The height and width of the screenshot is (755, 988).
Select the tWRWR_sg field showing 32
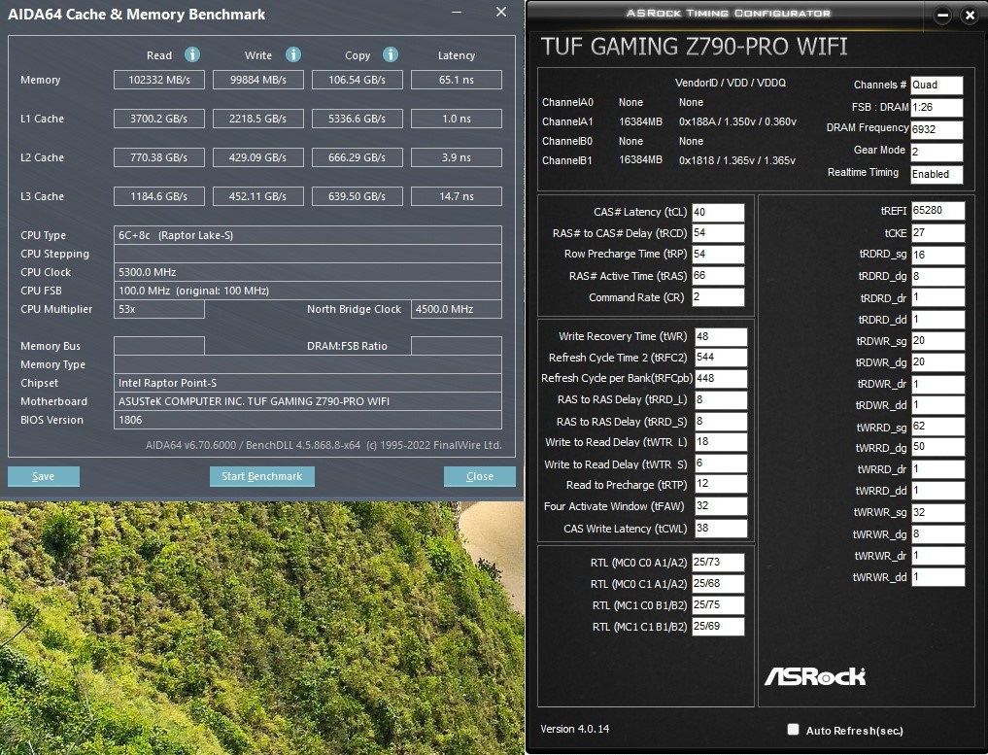(937, 512)
